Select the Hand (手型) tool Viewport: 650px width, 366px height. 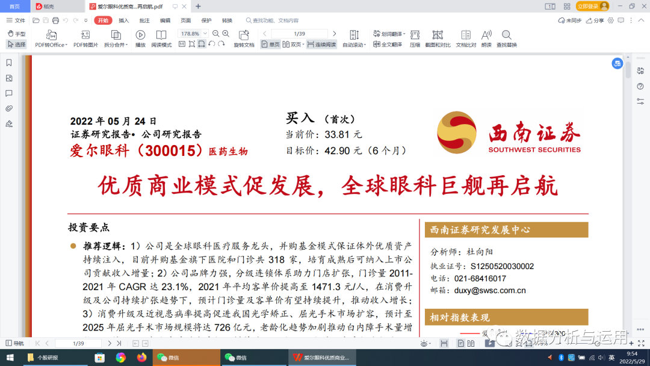[x=17, y=34]
